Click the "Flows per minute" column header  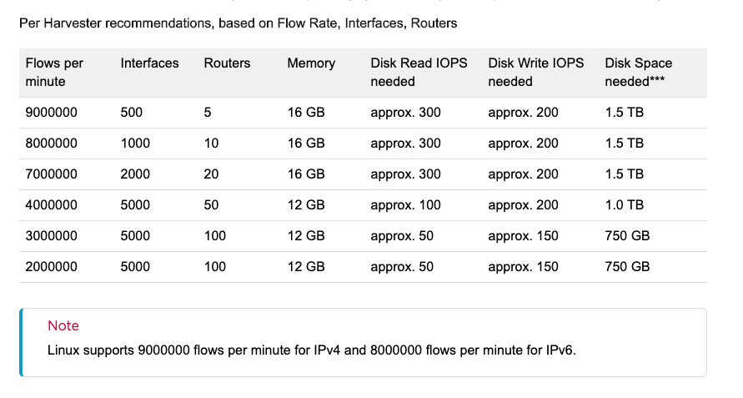55,72
